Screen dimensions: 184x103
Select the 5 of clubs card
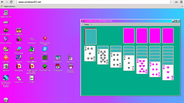coord(90,54)
